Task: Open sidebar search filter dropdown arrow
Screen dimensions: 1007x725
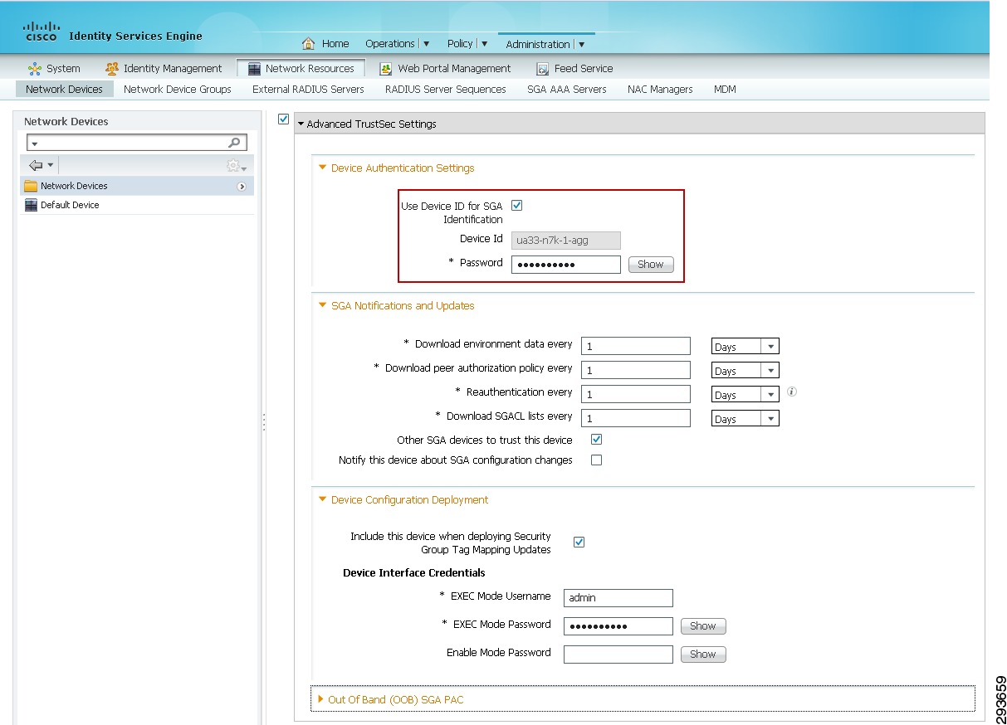Action: coord(35,144)
